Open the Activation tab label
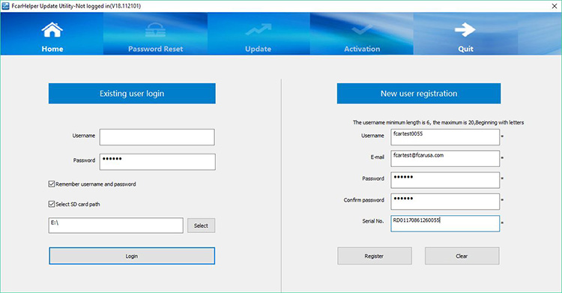 [x=362, y=49]
